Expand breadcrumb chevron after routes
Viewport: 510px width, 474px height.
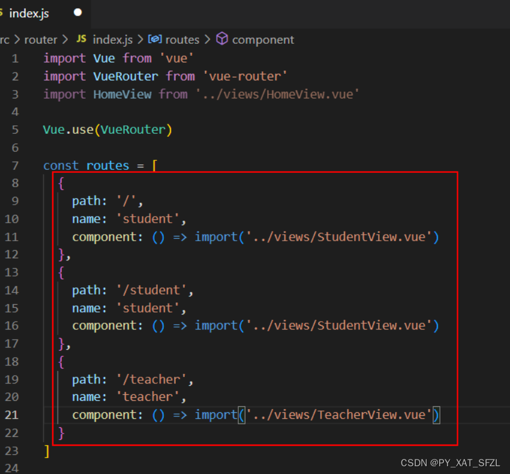click(x=208, y=40)
